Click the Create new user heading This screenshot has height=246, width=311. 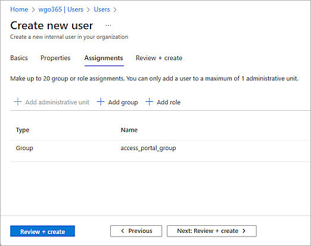52,26
